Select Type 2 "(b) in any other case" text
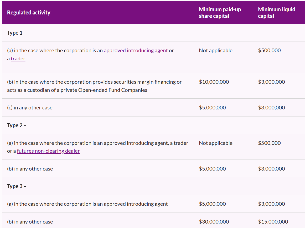The width and height of the screenshot is (305, 228). point(30,169)
